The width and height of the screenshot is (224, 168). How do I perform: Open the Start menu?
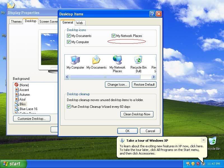click(x=13, y=164)
